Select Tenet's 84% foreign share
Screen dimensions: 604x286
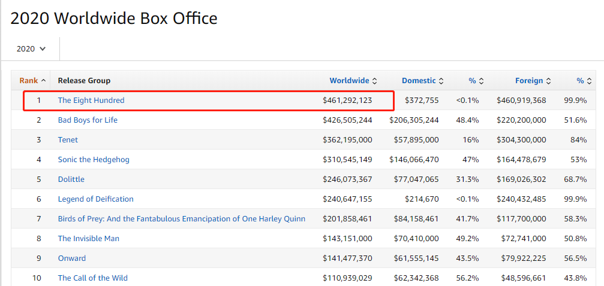[x=579, y=139]
